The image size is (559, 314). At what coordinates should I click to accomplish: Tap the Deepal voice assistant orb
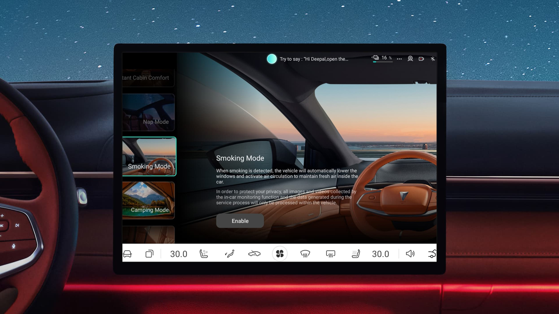click(272, 59)
